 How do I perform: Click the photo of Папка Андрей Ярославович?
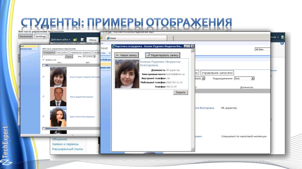tap(58, 97)
